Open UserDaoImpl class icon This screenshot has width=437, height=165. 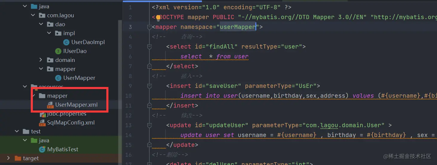click(67, 42)
